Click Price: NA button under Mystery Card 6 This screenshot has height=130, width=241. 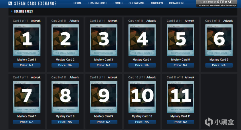(x=219, y=65)
